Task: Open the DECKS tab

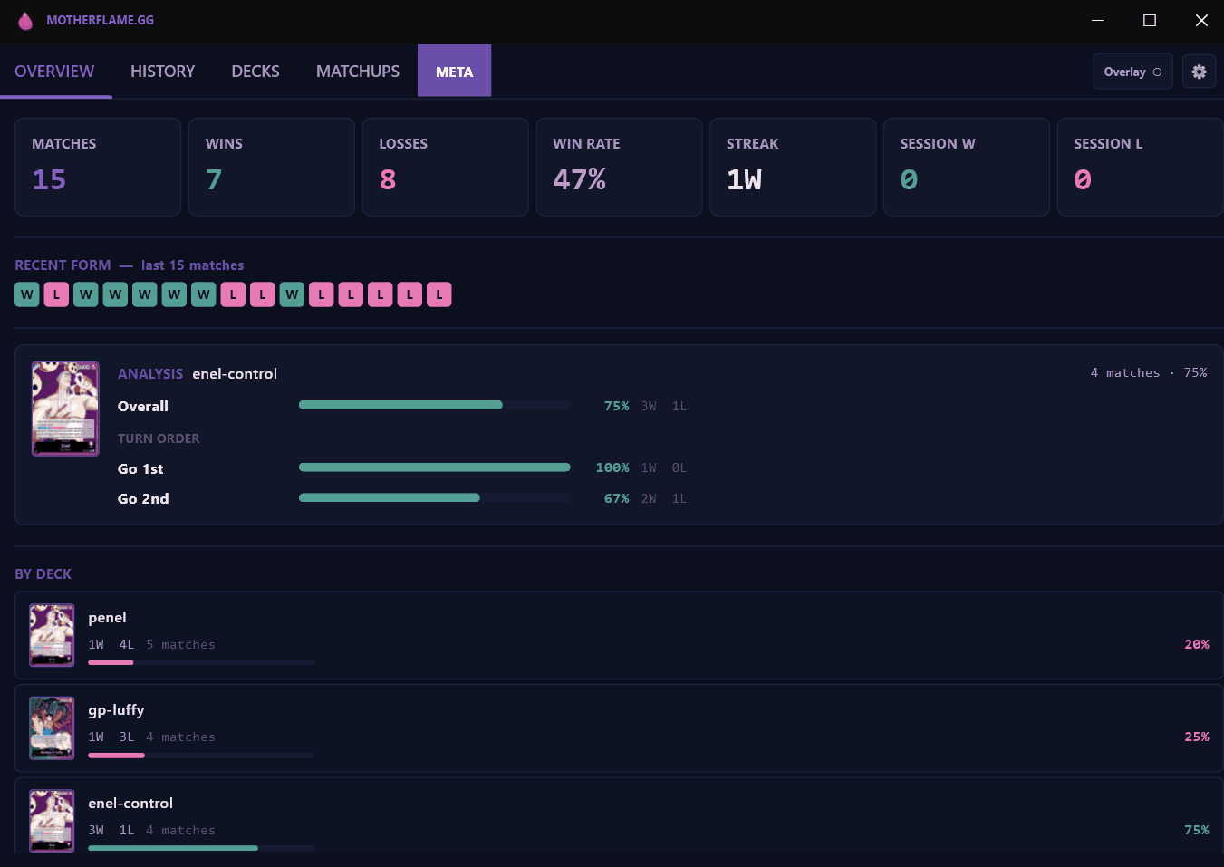Action: click(255, 71)
